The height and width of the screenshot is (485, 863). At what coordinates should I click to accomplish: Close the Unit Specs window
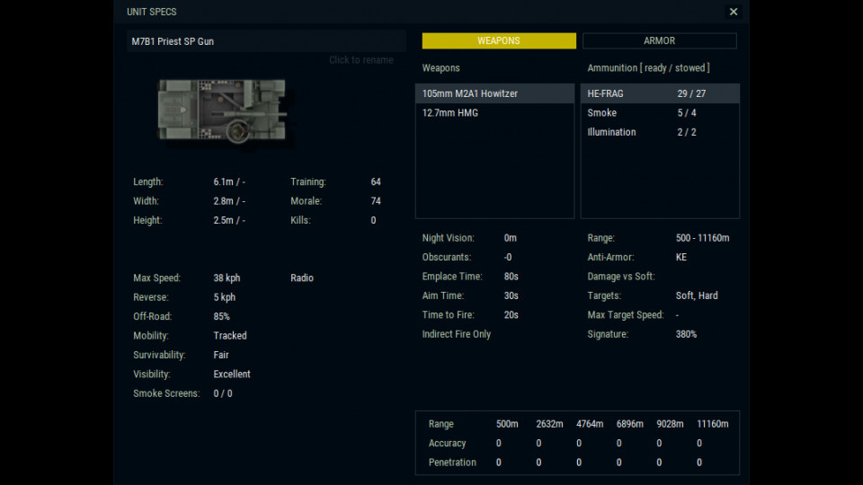(734, 12)
